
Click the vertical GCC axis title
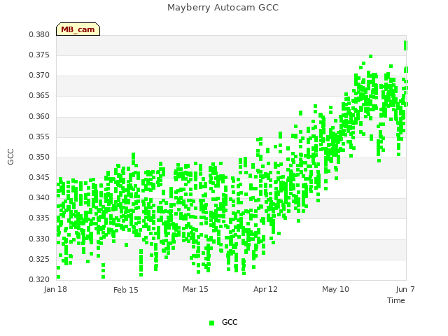(x=10, y=157)
